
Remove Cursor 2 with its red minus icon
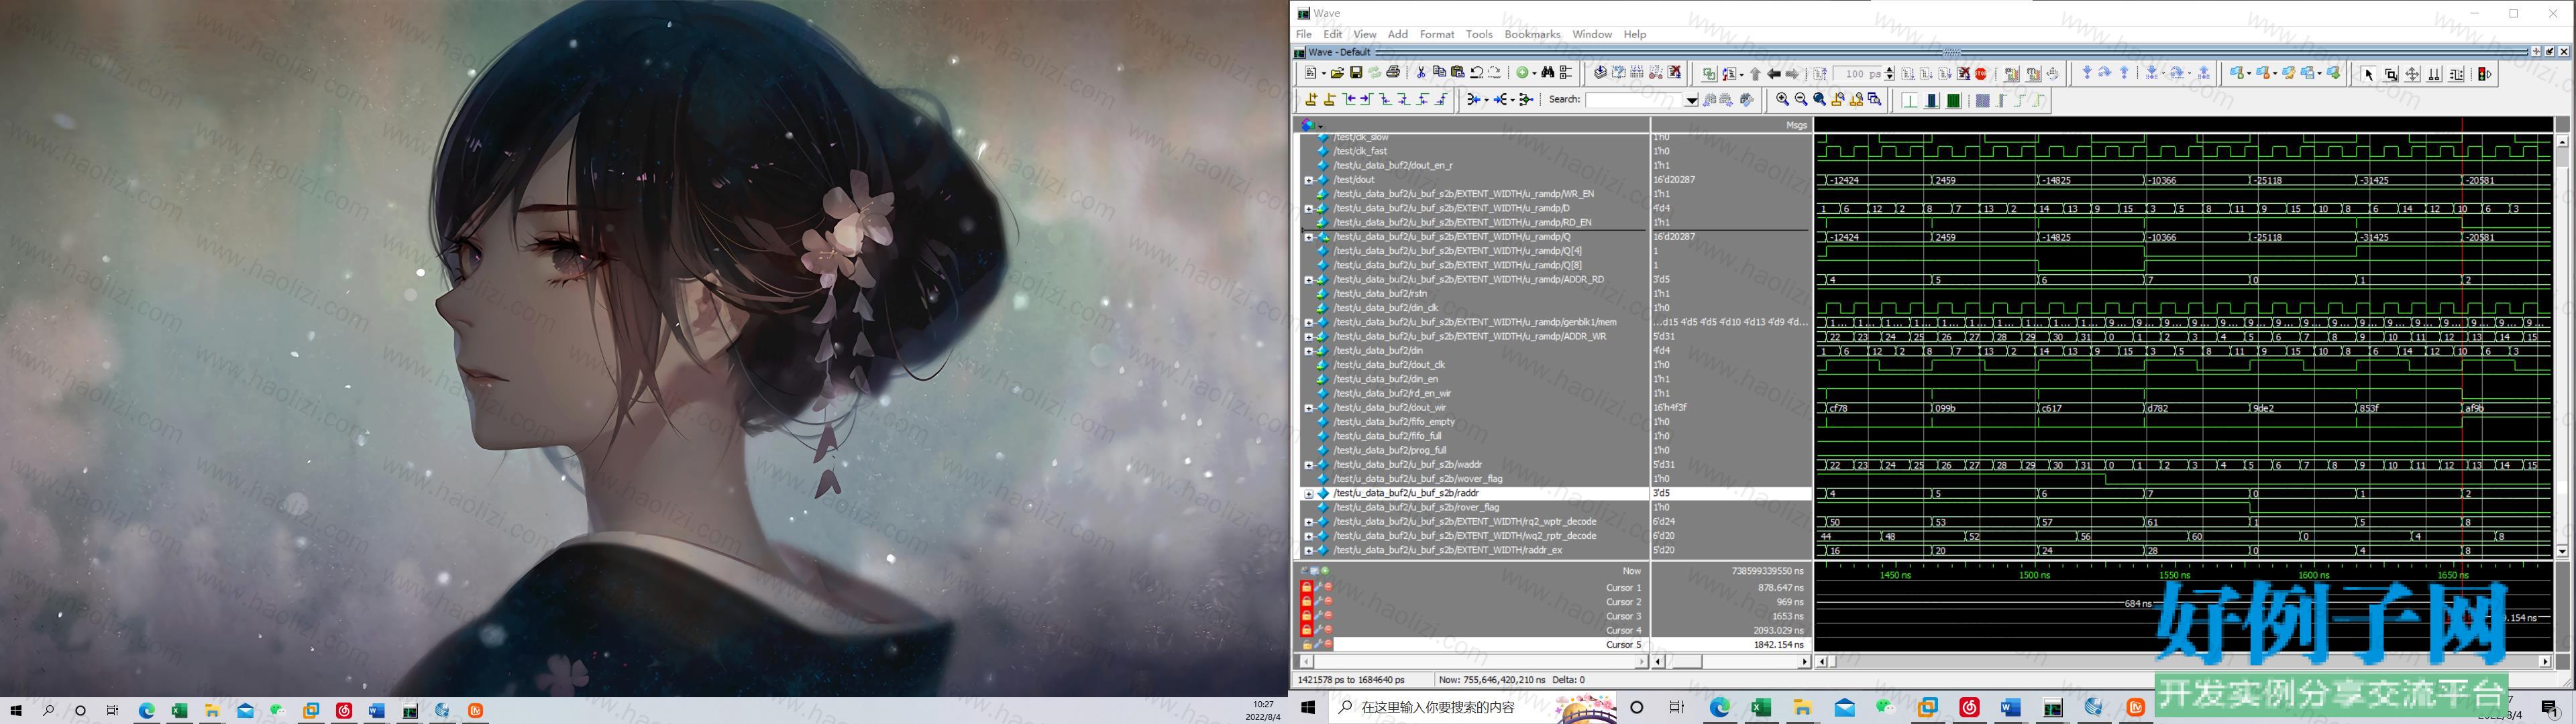pyautogui.click(x=1329, y=601)
